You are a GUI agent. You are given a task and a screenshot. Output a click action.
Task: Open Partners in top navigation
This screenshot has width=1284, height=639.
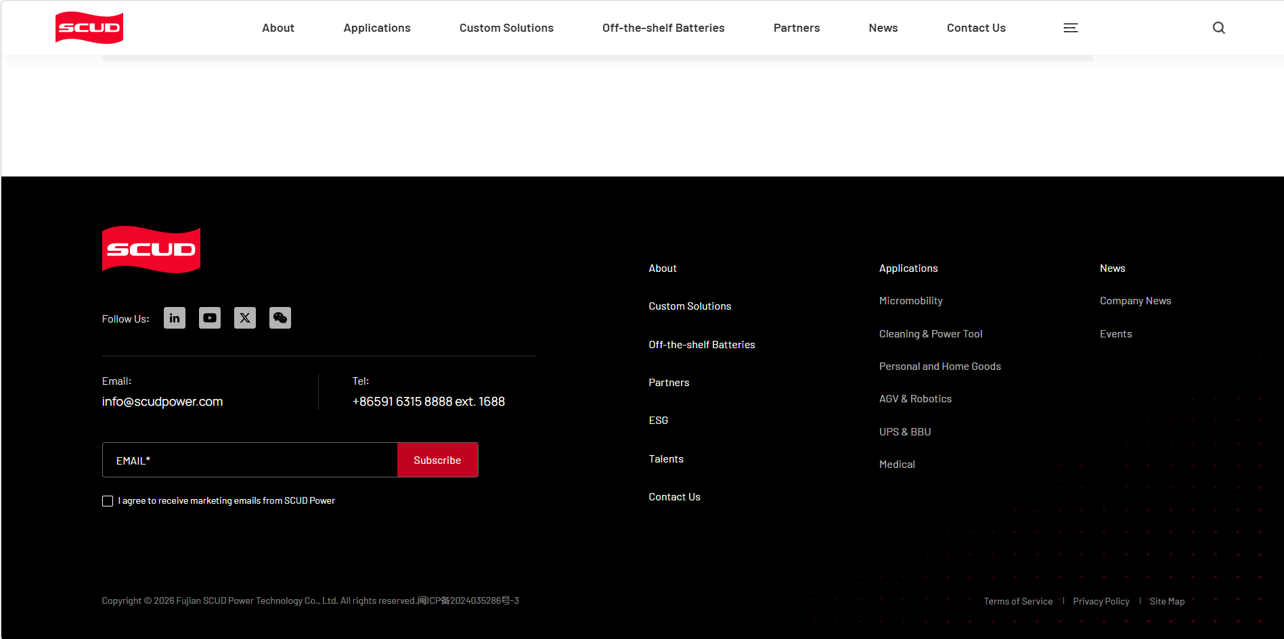797,28
